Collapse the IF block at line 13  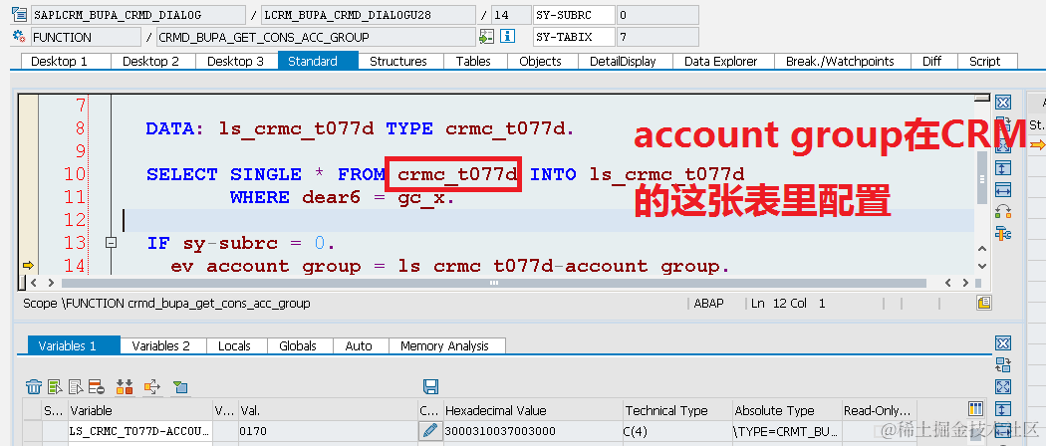tap(112, 243)
